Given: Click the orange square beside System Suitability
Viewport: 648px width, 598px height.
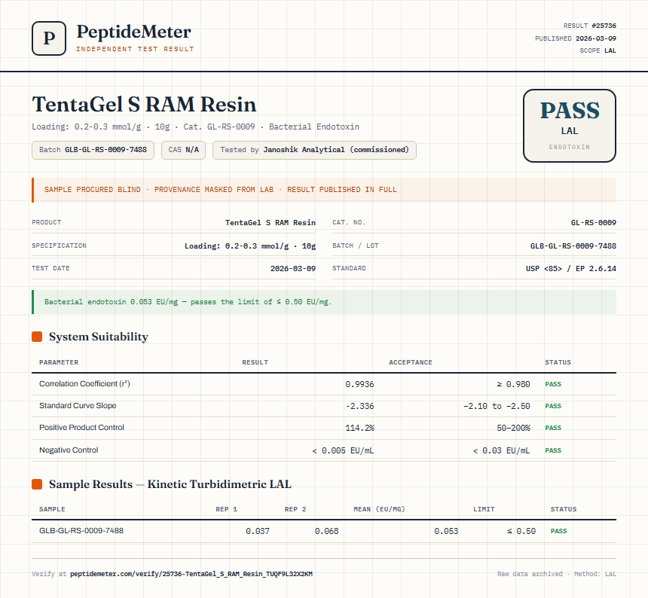Looking at the screenshot, I should (x=37, y=337).
